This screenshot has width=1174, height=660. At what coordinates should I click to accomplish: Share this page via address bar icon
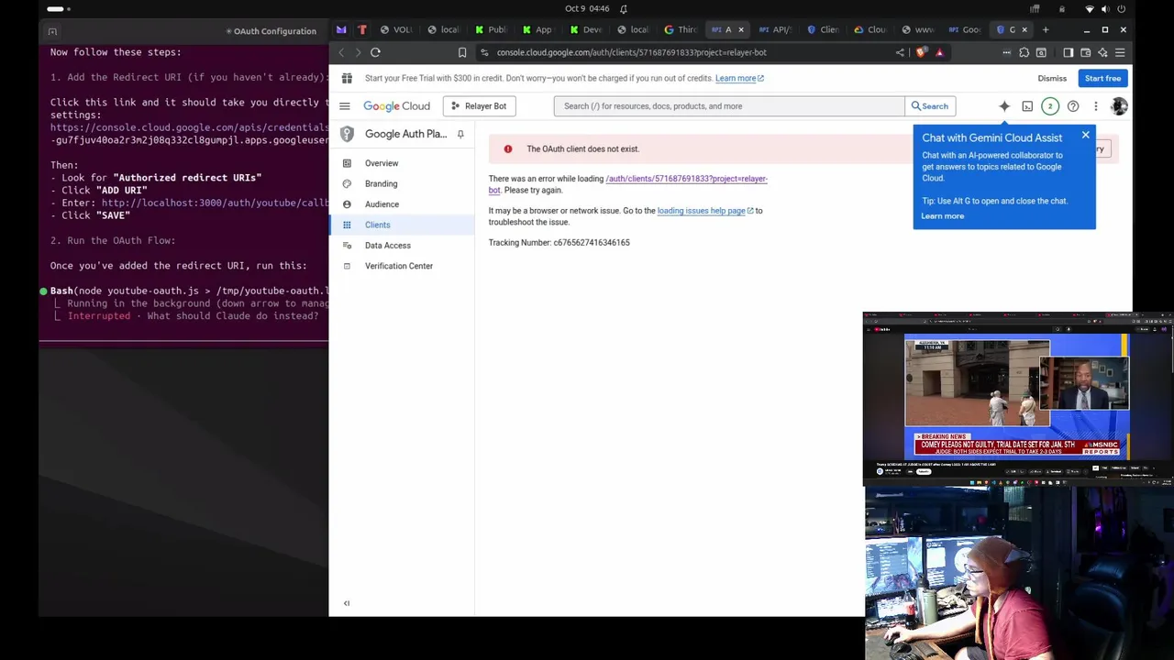pyautogui.click(x=900, y=52)
